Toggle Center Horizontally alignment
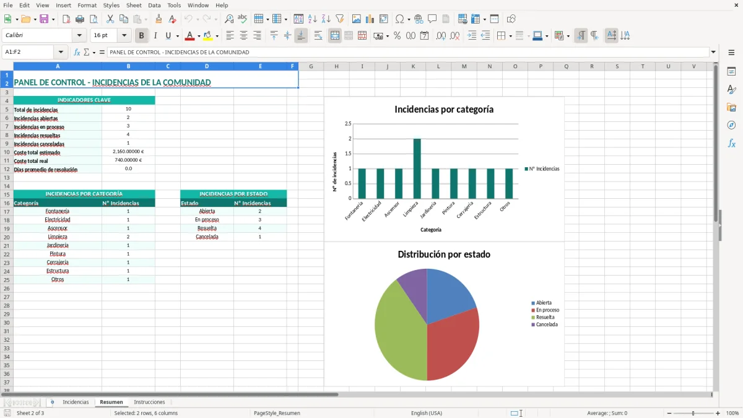743x418 pixels. point(243,36)
